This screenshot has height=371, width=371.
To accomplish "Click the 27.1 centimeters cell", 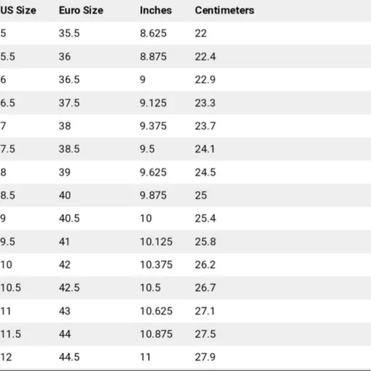I will 205,311.
